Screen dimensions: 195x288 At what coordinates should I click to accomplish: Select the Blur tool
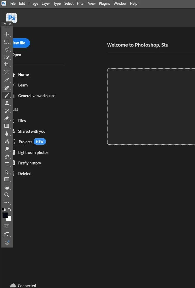[x=7, y=134]
